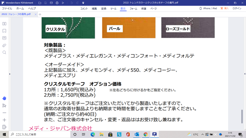
Task: Open Google Chrome from taskbar
Action: point(146,135)
